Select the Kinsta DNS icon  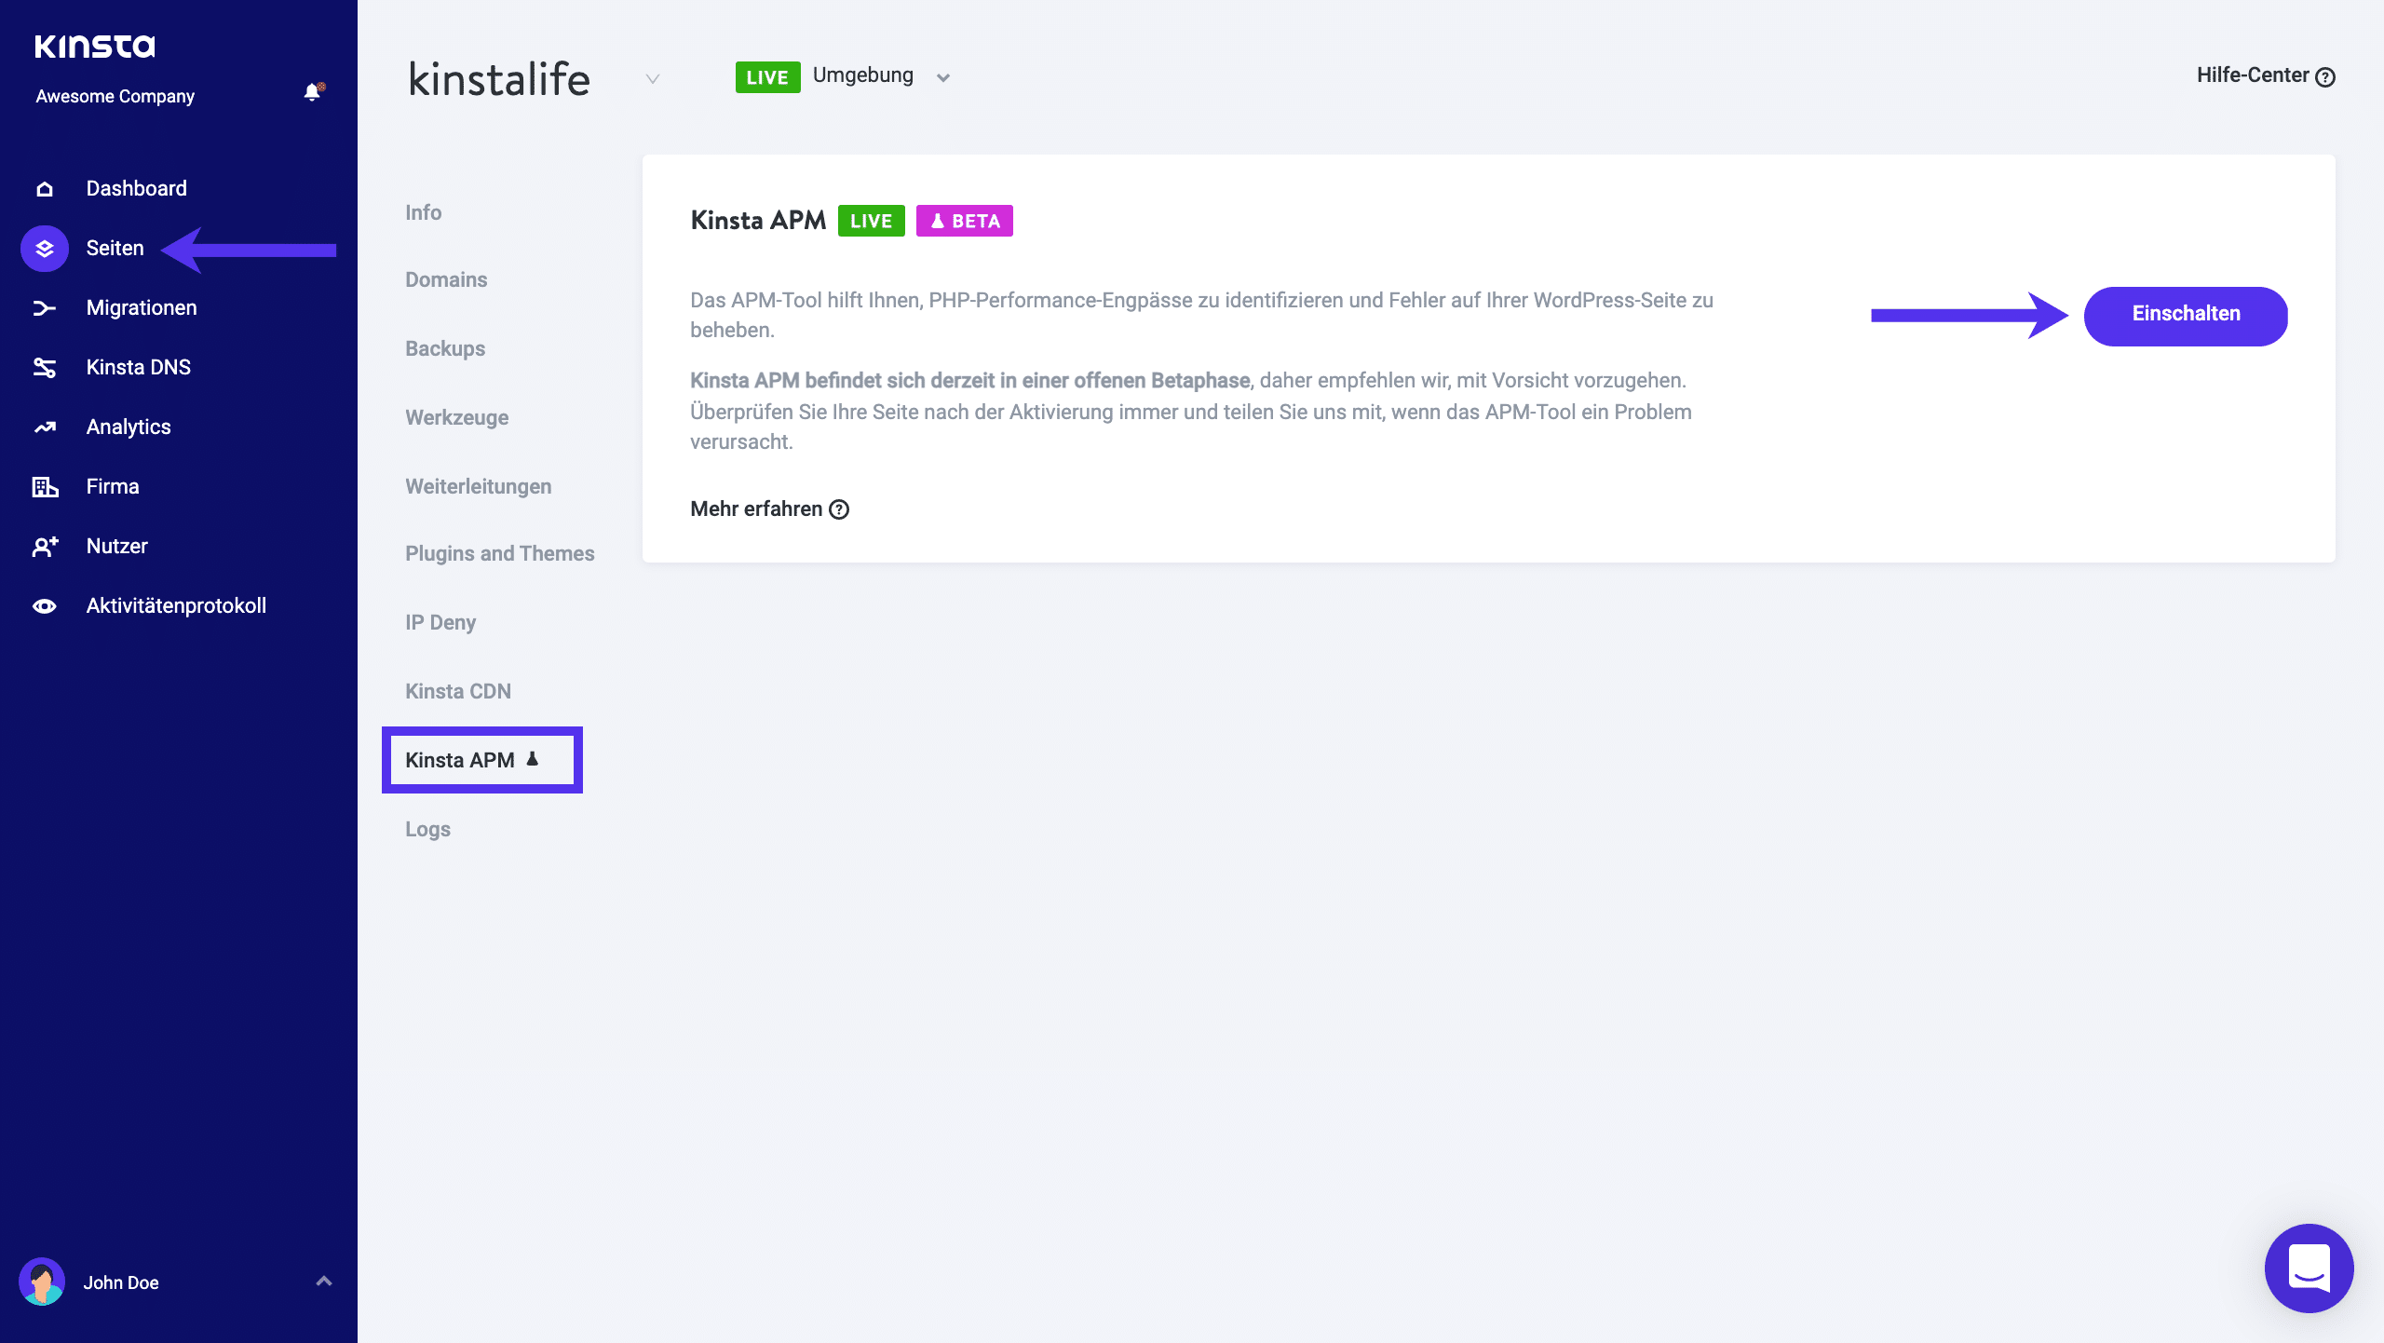46,367
